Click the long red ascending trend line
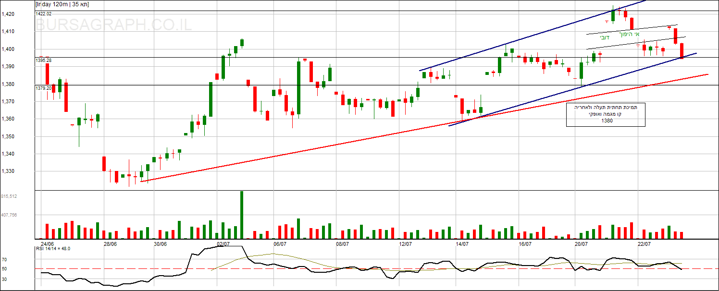 pyautogui.click(x=424, y=128)
